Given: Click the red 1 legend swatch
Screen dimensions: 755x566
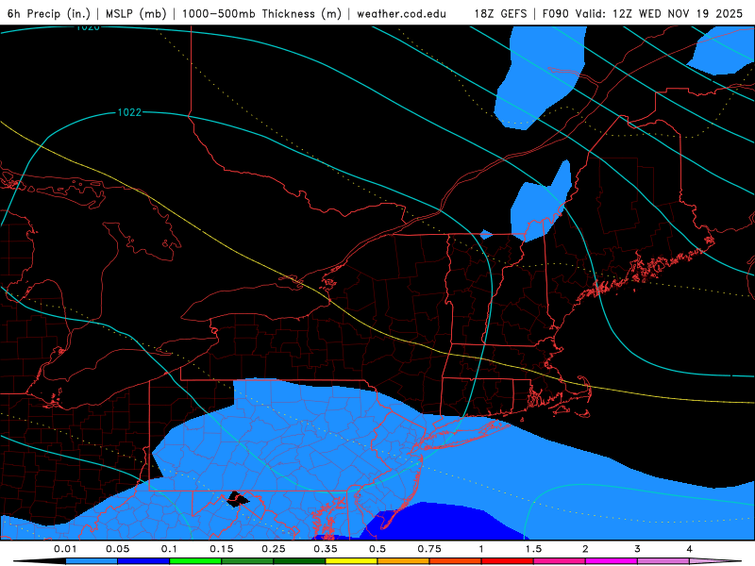Looking at the screenshot, I should pyautogui.click(x=508, y=561).
